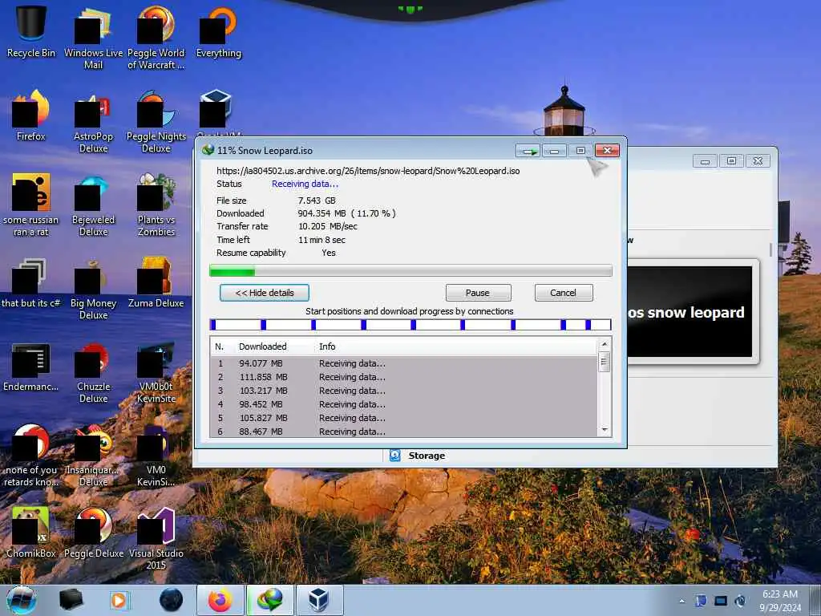Select connection row with 88.467 MB

403,431
